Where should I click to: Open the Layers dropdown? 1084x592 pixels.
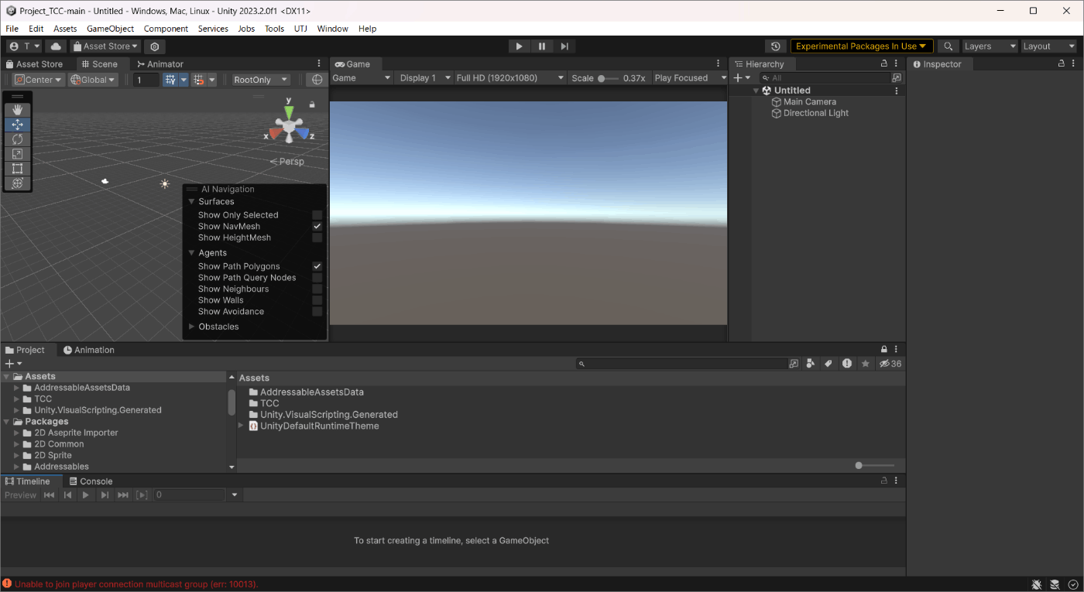990,46
